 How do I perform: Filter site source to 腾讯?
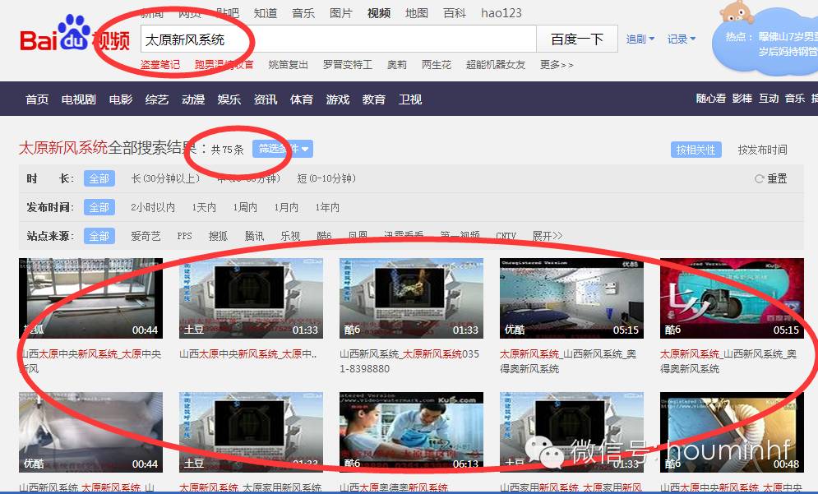pos(255,236)
